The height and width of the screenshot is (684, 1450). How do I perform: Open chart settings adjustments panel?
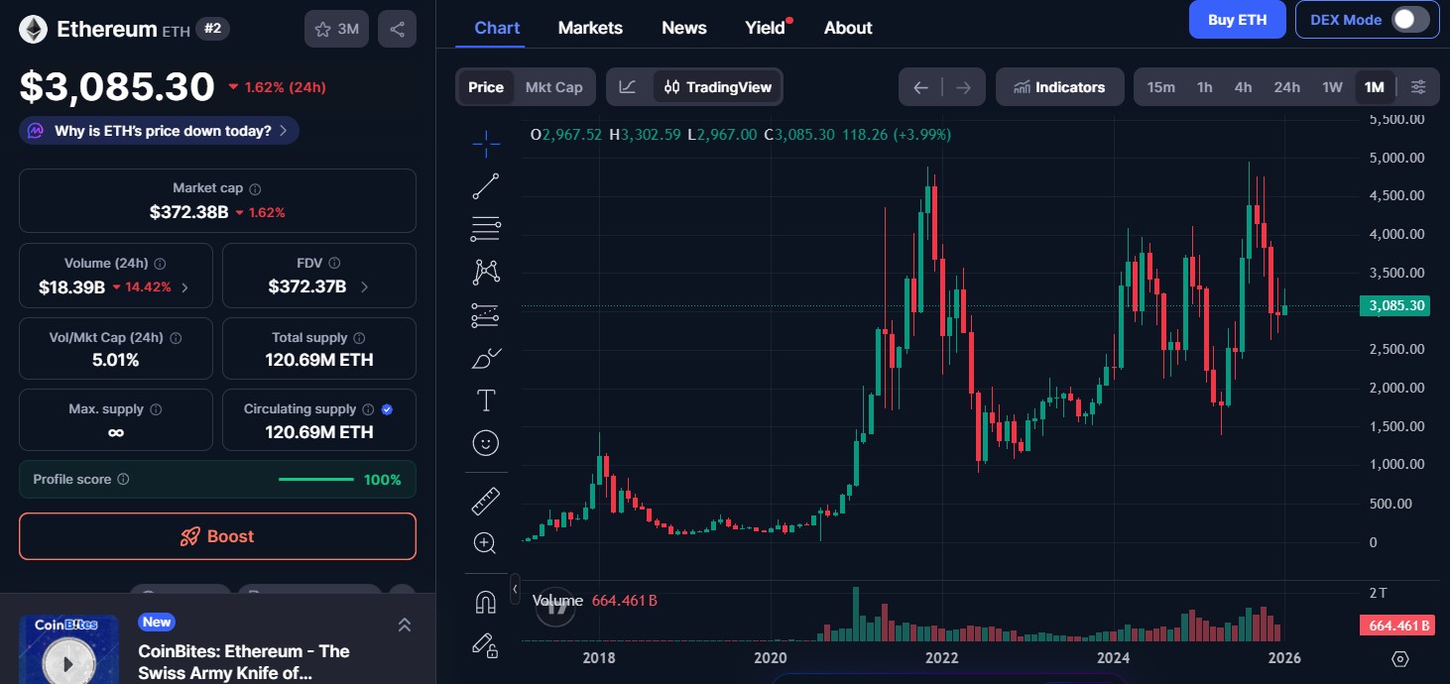(x=1418, y=86)
